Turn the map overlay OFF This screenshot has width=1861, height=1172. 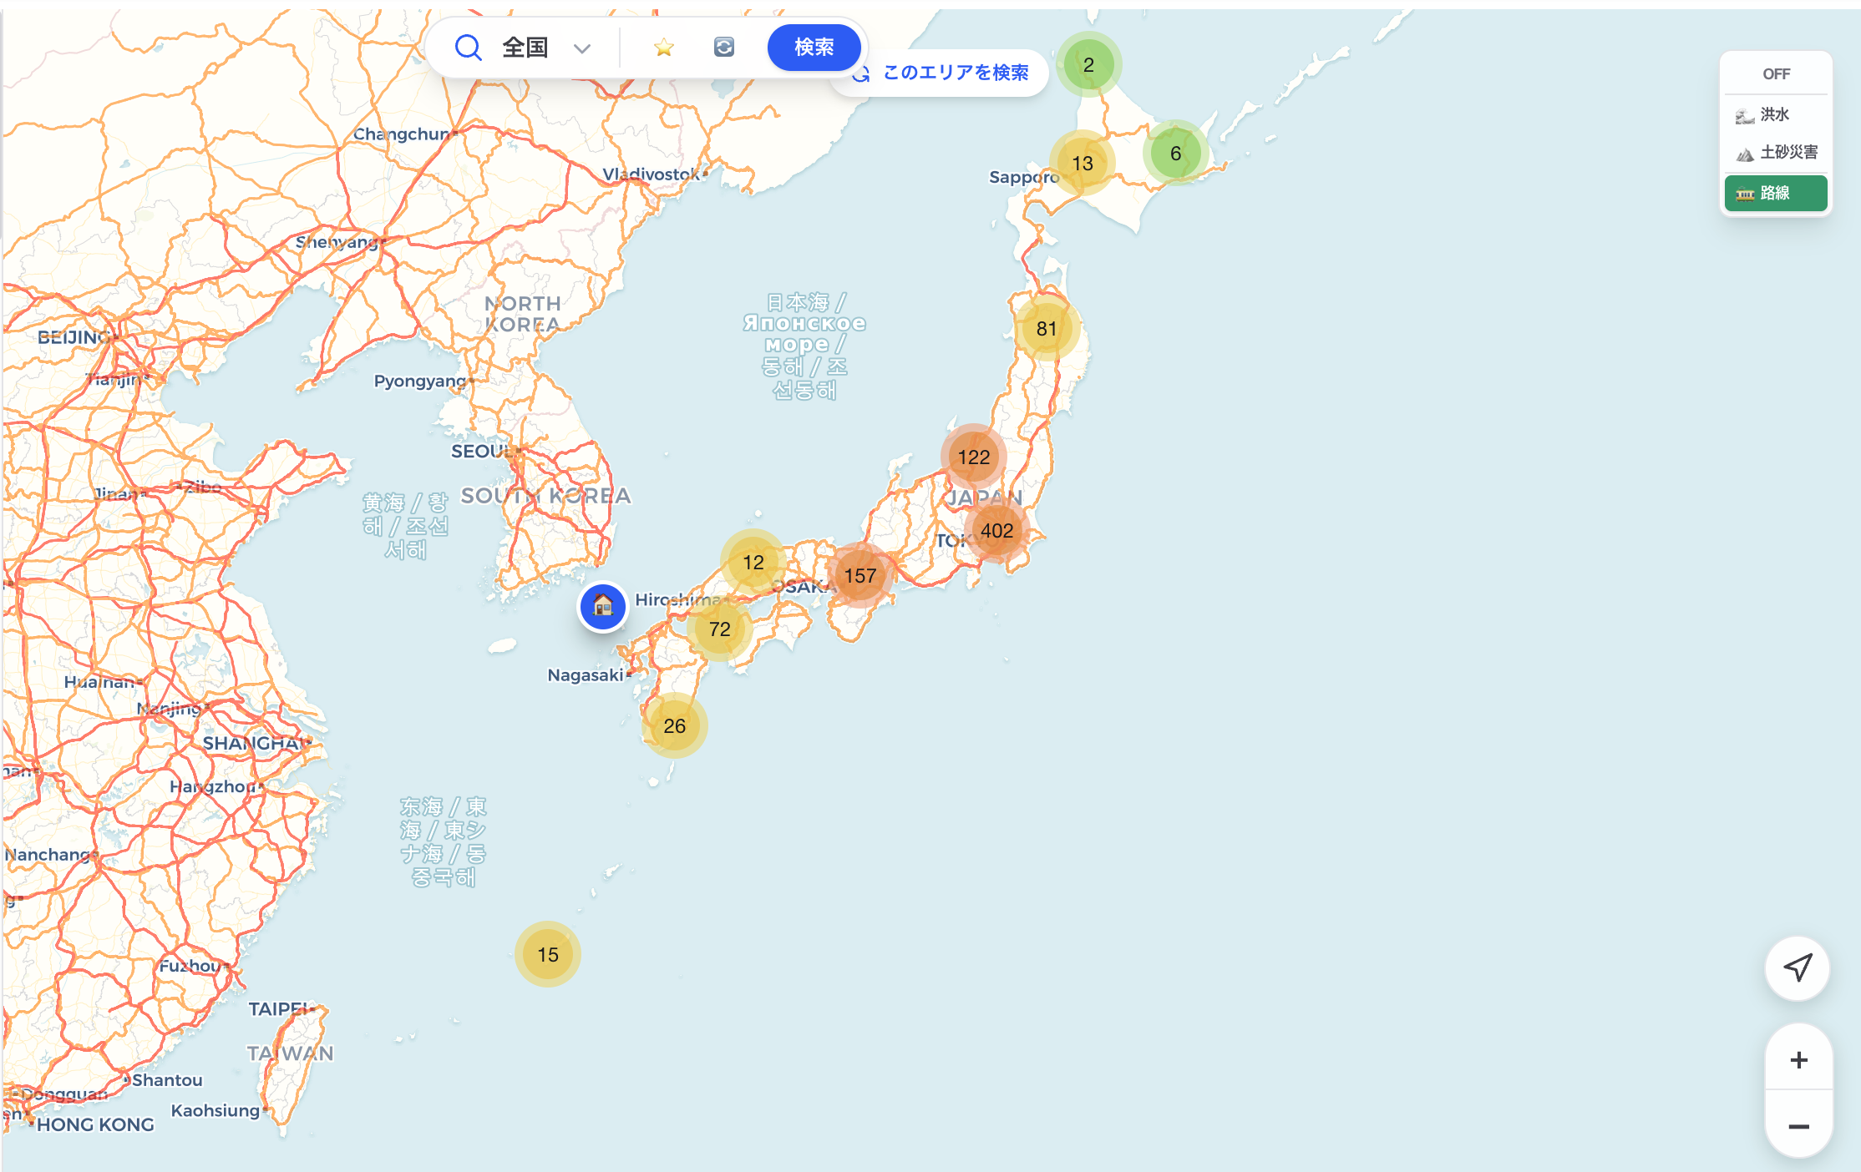pyautogui.click(x=1776, y=73)
